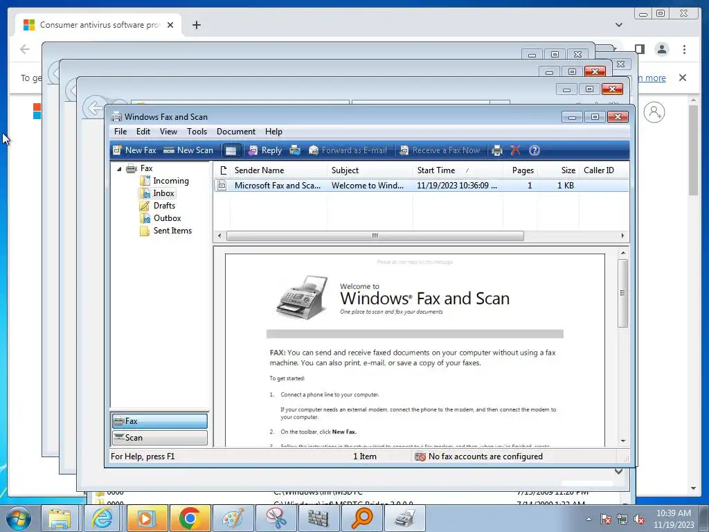The image size is (709, 532).
Task: Click the forward as fax icon
Action: tap(295, 150)
